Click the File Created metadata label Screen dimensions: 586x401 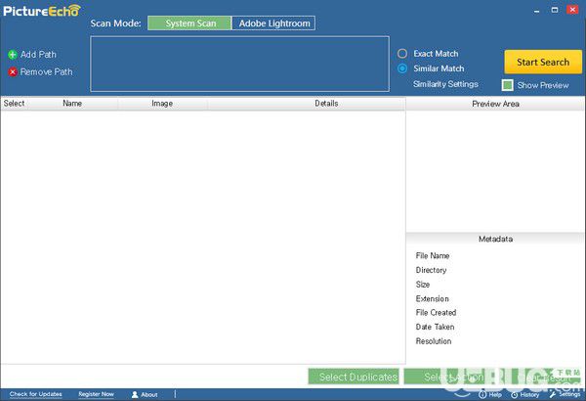(x=436, y=312)
